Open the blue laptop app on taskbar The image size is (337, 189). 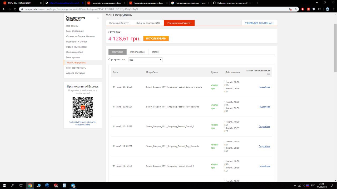39,185
